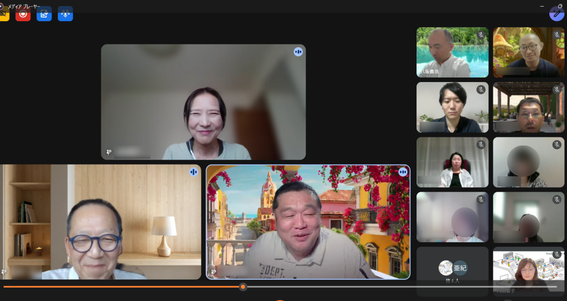Click audio indicator on the colorful flower street tile
567x301 pixels.
403,172
